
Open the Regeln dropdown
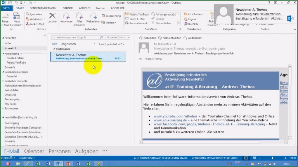tap(191, 19)
